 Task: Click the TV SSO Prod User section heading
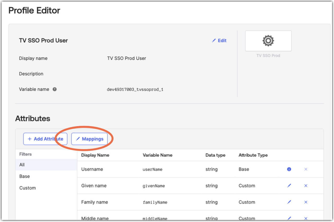tap(43, 40)
